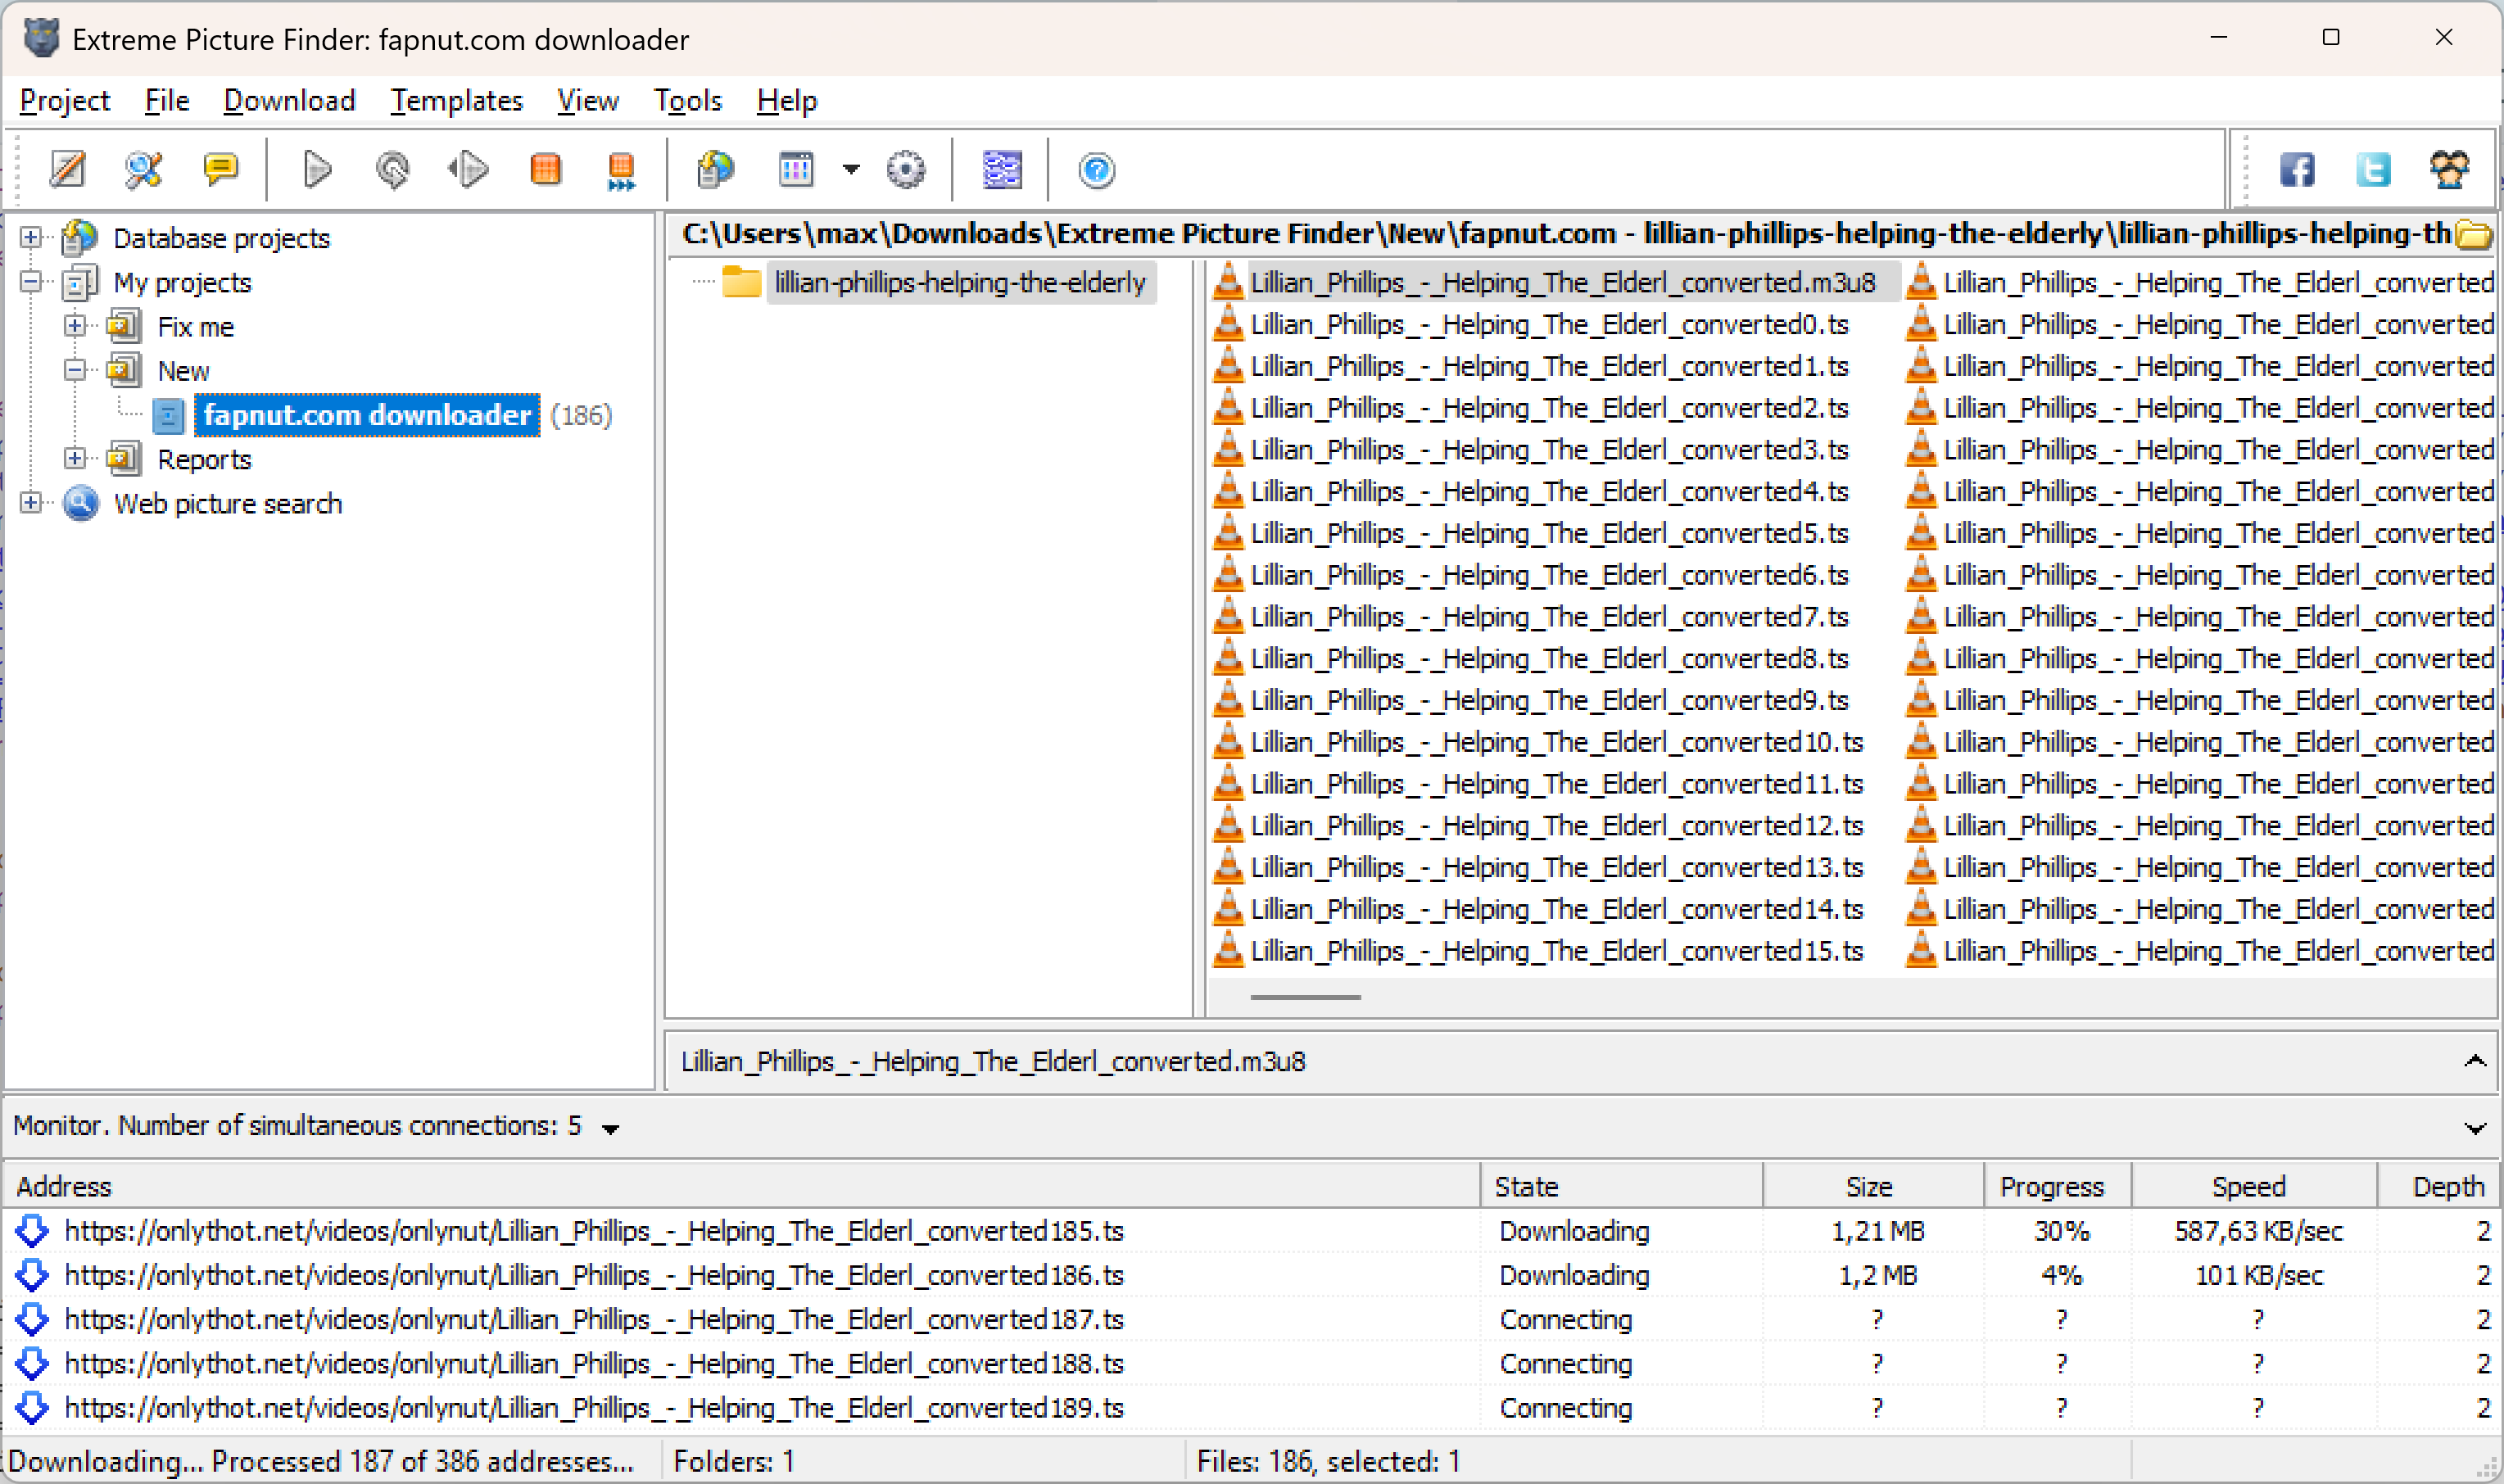Collapse the My projects tree node
This screenshot has height=1484, width=2504.
pos(31,281)
